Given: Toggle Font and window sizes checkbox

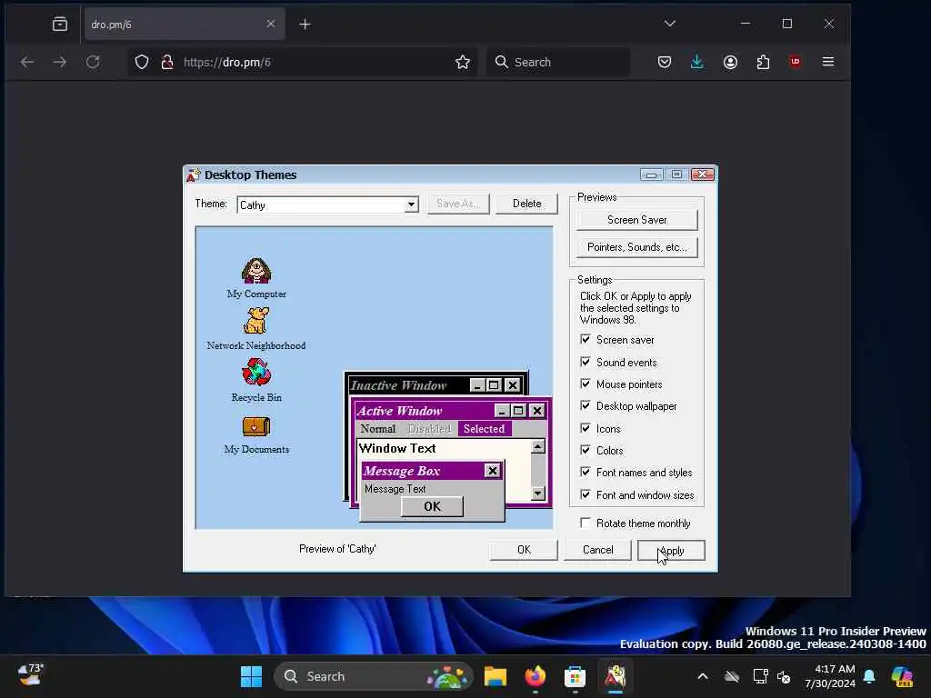Looking at the screenshot, I should click(586, 494).
